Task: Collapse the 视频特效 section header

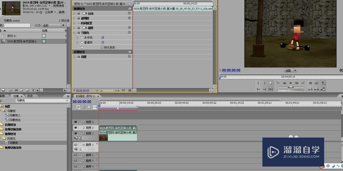Action: (x=130, y=9)
